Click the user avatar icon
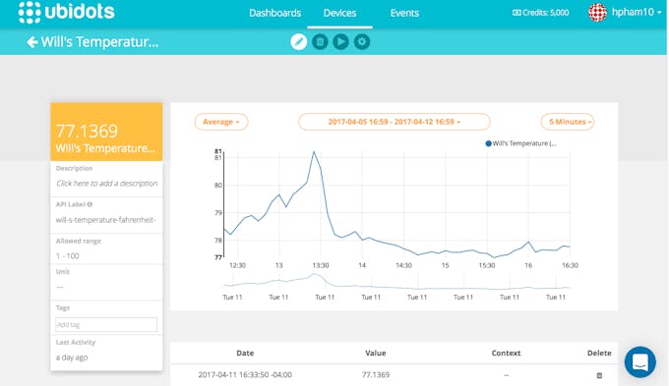669x386 pixels. tap(597, 13)
